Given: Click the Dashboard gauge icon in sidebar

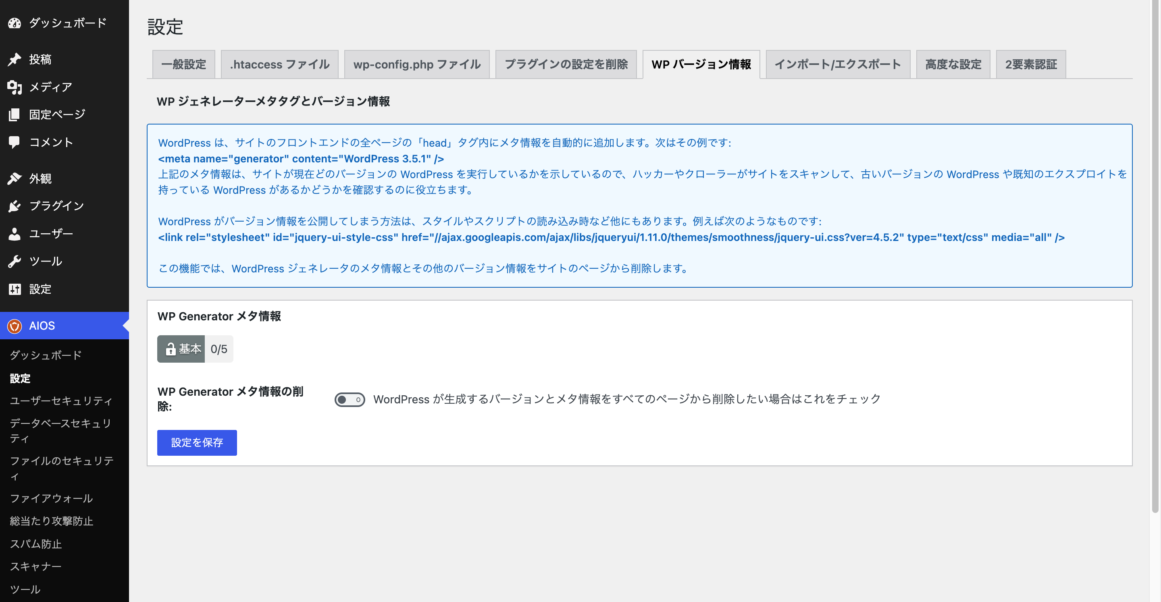Looking at the screenshot, I should pos(15,23).
